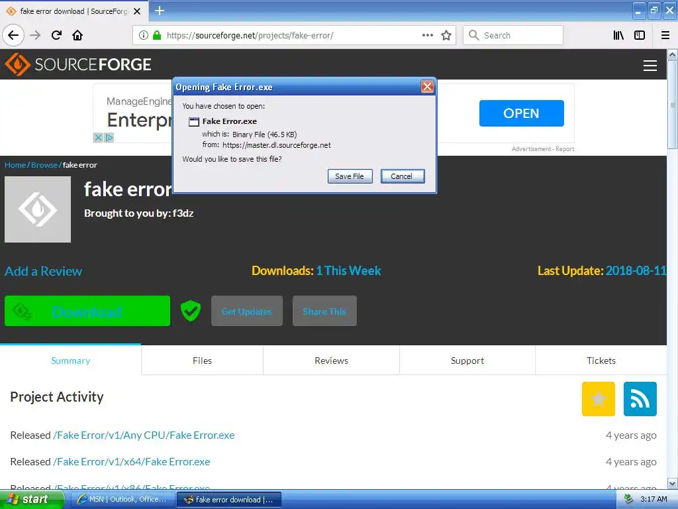Switch to the Files tab

202,361
